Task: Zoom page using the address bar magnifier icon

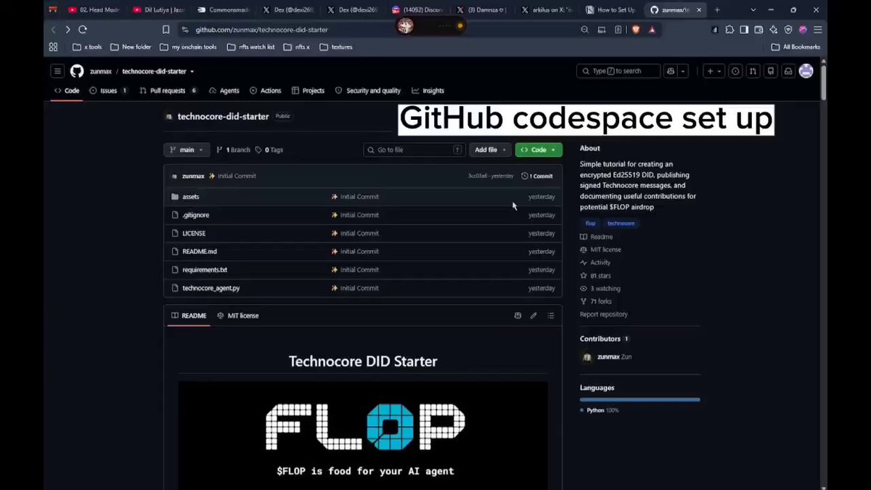Action: pos(585,30)
